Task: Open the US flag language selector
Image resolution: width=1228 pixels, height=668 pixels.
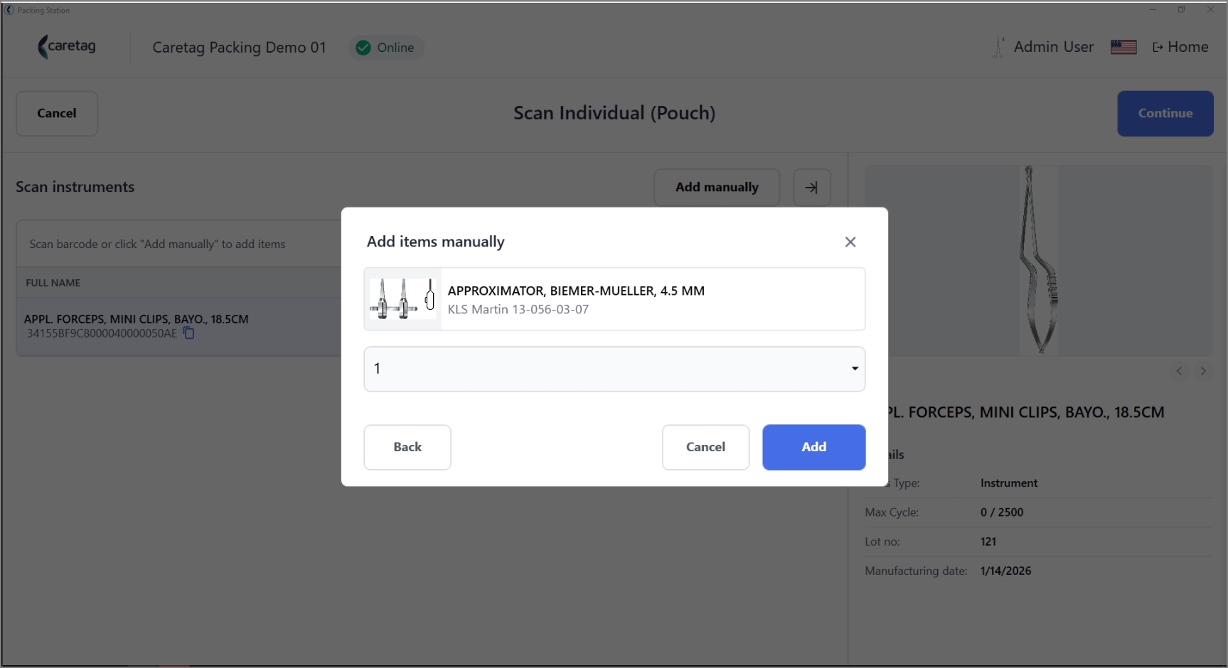Action: pyautogui.click(x=1123, y=47)
